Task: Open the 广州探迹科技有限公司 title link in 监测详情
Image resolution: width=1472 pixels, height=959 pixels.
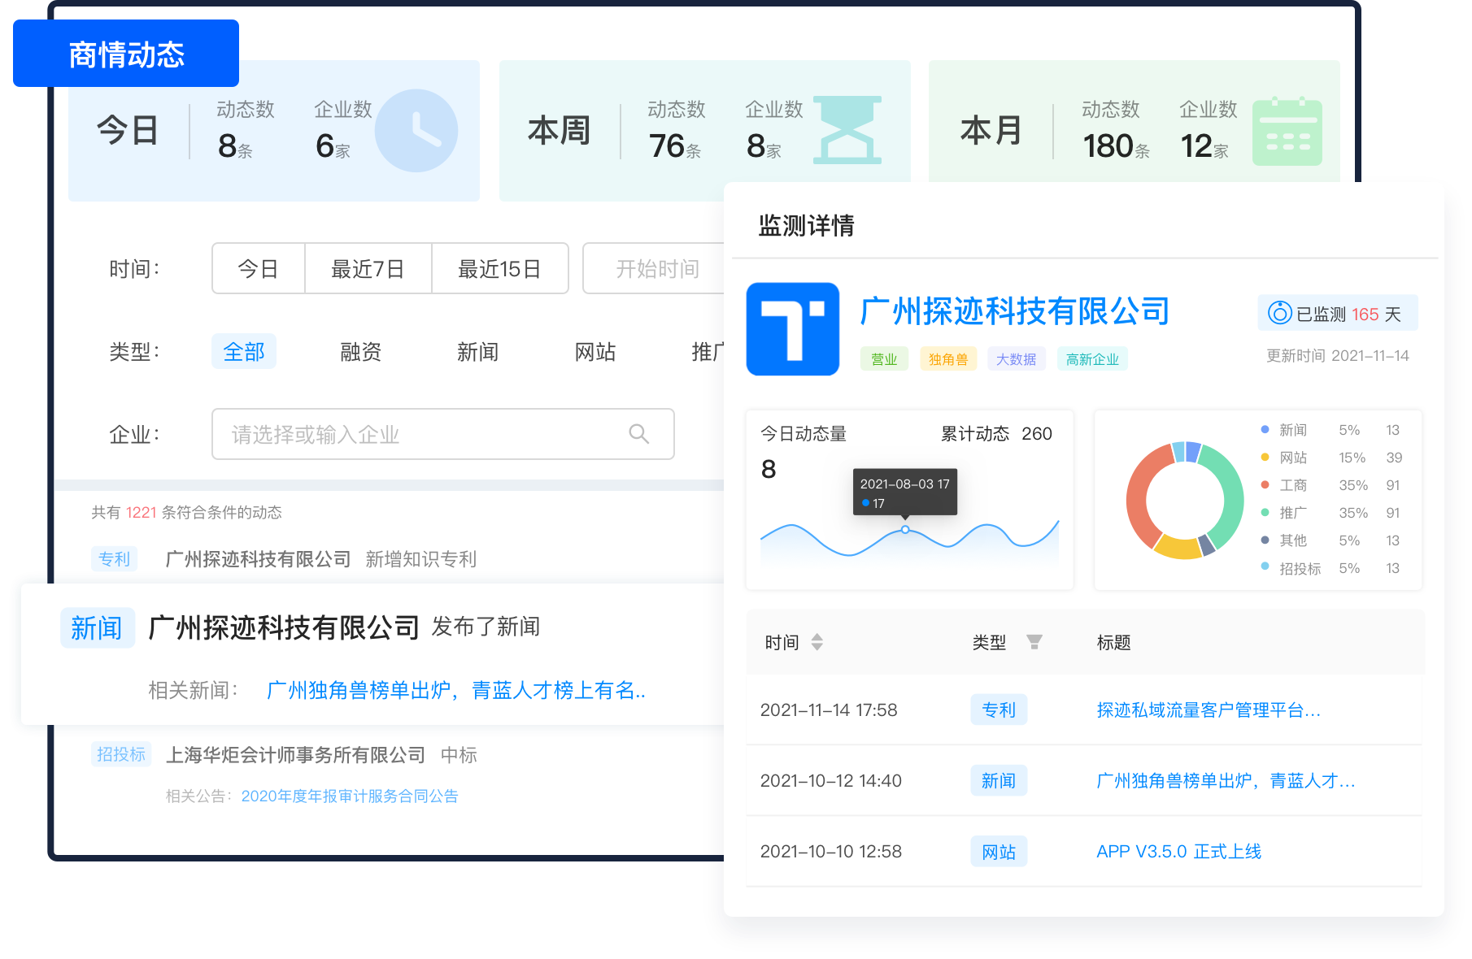Action: coord(1015,311)
